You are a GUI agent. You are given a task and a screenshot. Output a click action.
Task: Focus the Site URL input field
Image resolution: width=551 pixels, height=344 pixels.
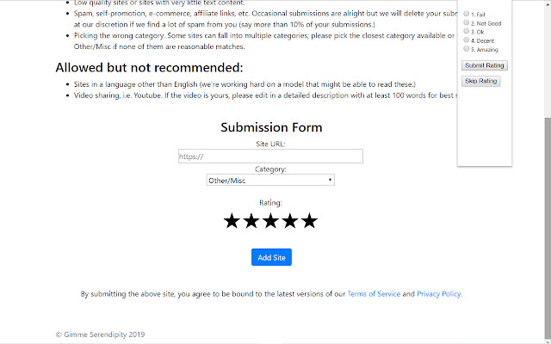point(270,157)
